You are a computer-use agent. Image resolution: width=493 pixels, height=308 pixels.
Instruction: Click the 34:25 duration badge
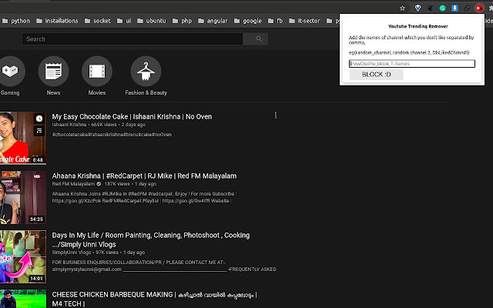point(36,219)
